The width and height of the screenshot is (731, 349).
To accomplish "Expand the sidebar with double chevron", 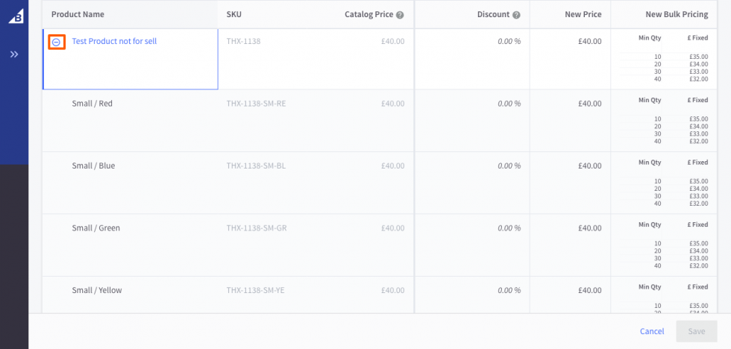I will point(14,54).
